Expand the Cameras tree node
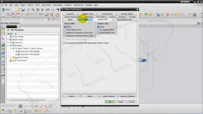The width and height of the screenshot is (203, 114). [8, 42]
